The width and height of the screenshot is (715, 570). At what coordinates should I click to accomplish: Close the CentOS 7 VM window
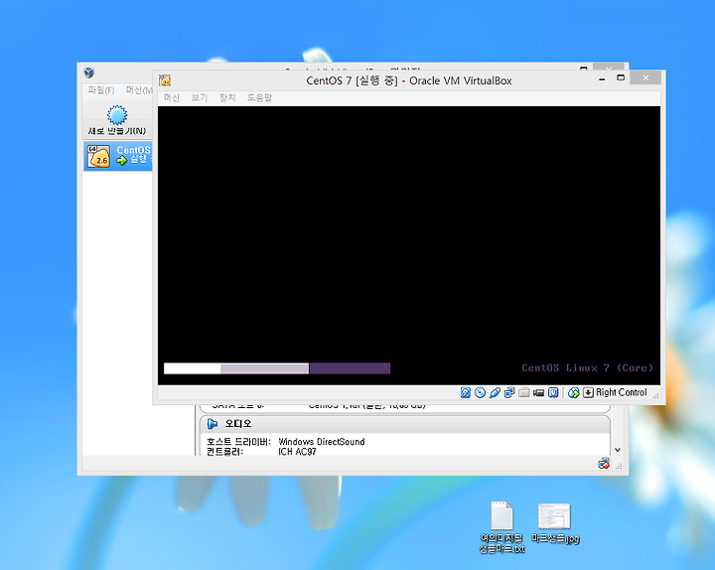click(x=645, y=78)
